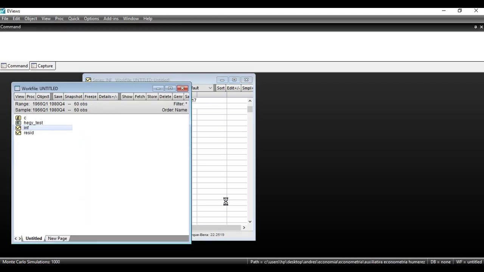Toggle Smpl+/- in the series window
This screenshot has height=272, width=484.
248,88
